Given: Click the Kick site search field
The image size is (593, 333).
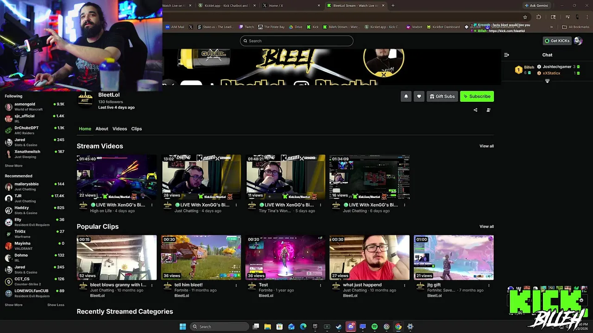Looking at the screenshot, I should [x=296, y=41].
